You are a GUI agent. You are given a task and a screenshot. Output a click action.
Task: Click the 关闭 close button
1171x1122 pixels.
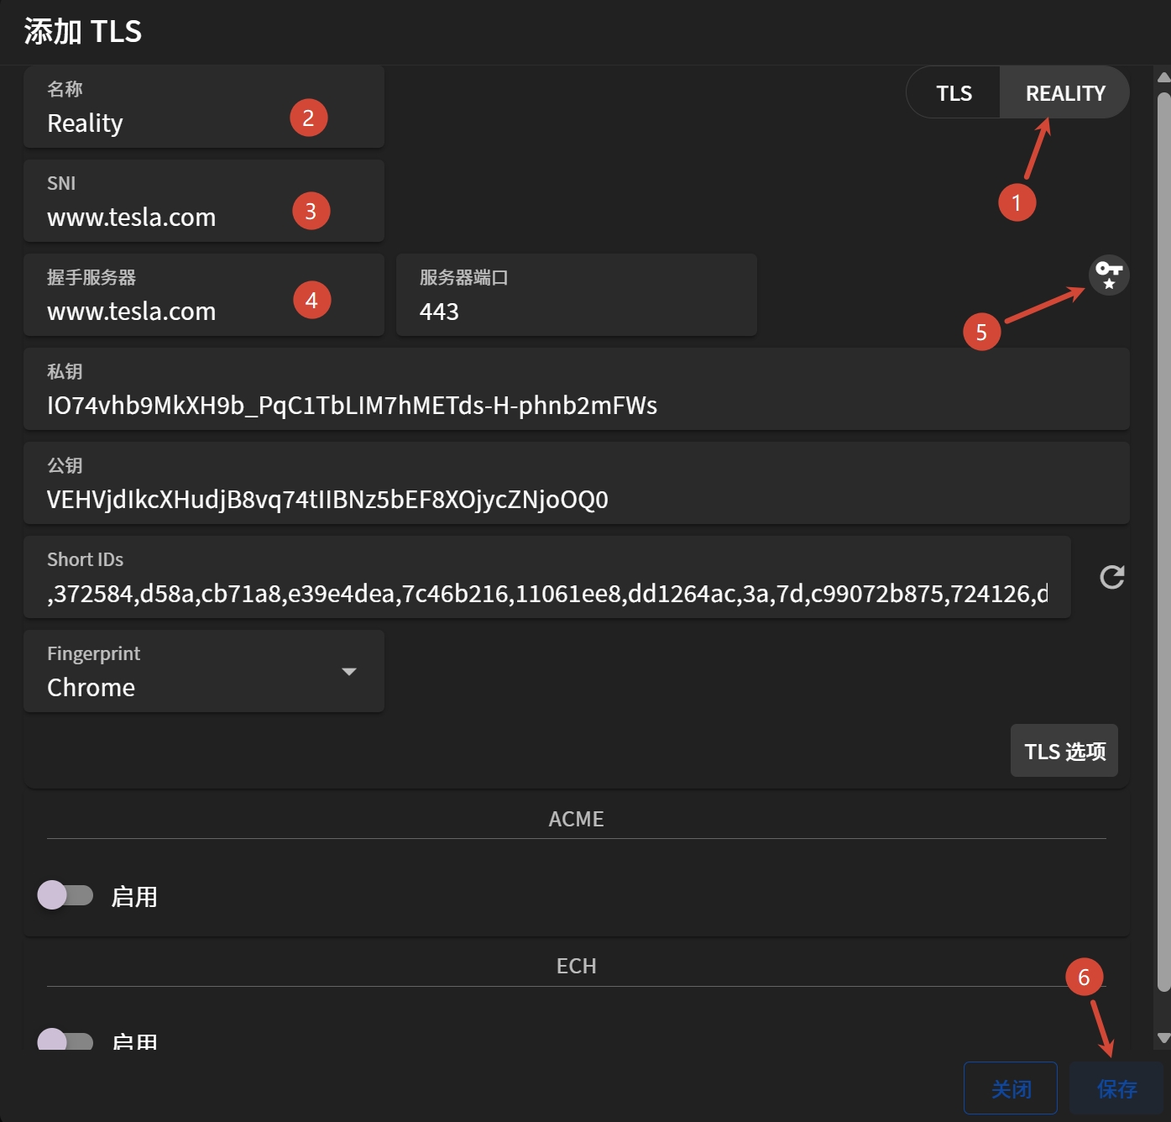(1011, 1088)
